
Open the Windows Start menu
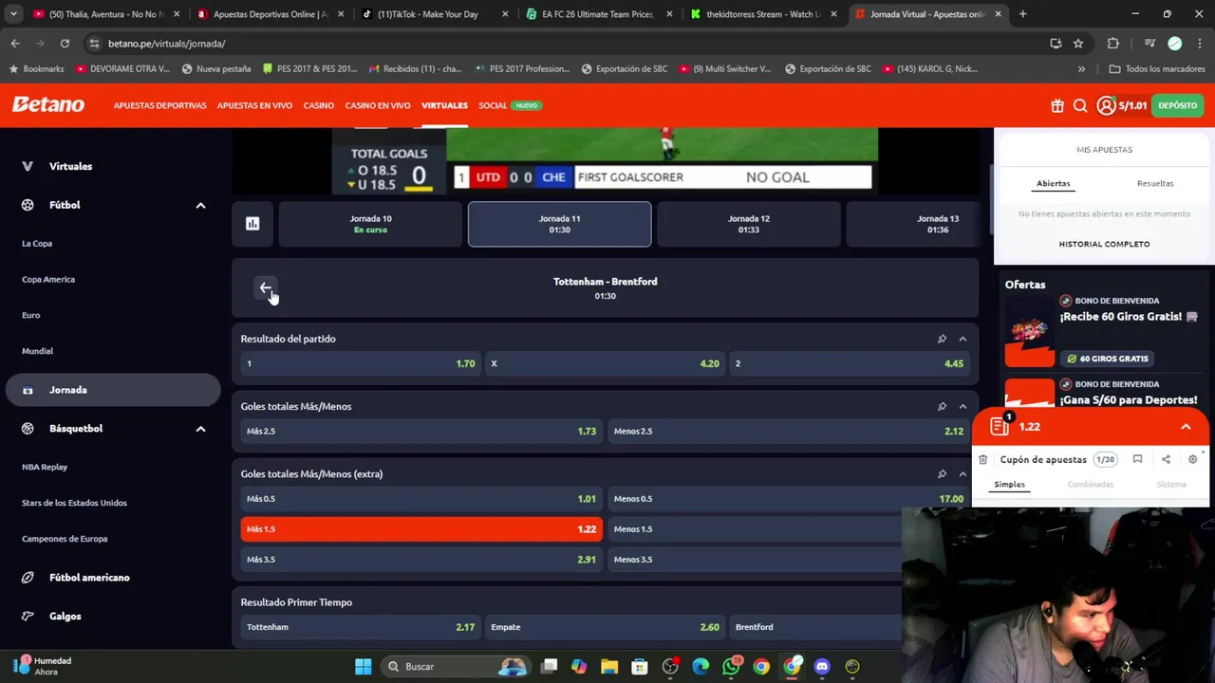tap(364, 666)
